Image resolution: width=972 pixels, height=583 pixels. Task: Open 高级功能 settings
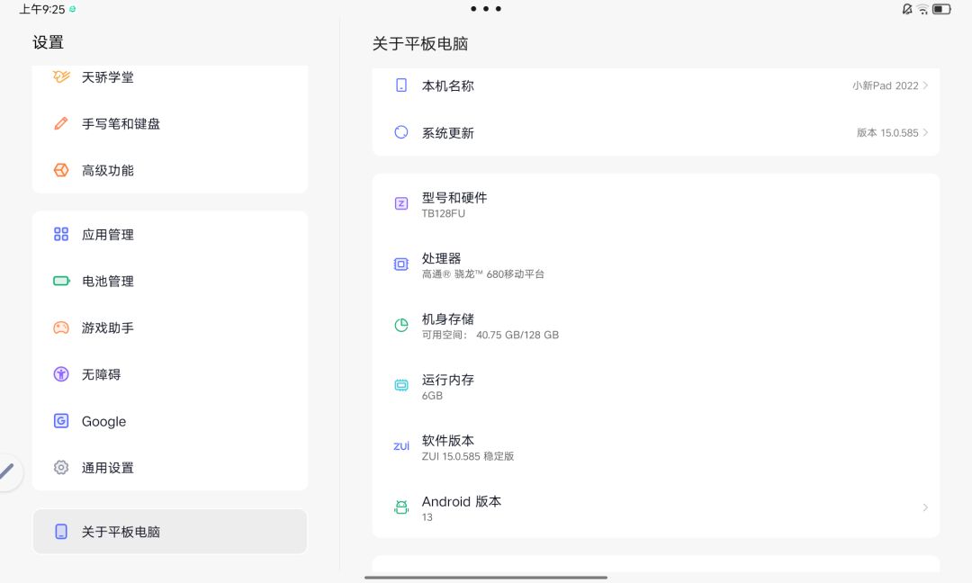[170, 170]
